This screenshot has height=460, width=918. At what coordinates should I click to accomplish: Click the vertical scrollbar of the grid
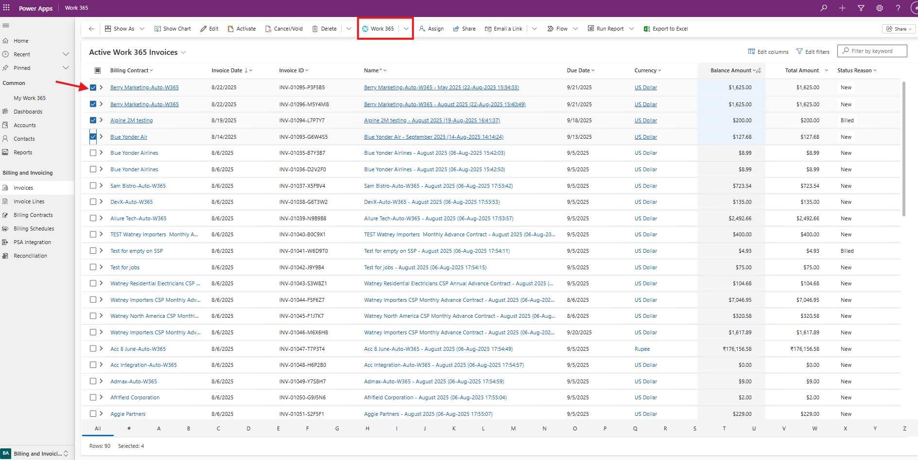pyautogui.click(x=904, y=149)
